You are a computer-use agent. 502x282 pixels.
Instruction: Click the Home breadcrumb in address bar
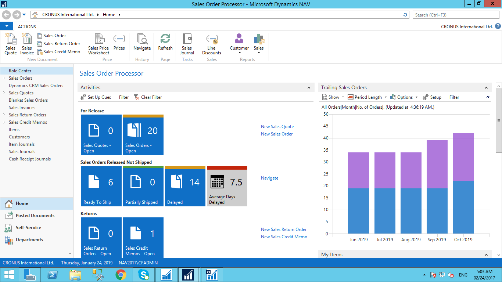pyautogui.click(x=109, y=15)
